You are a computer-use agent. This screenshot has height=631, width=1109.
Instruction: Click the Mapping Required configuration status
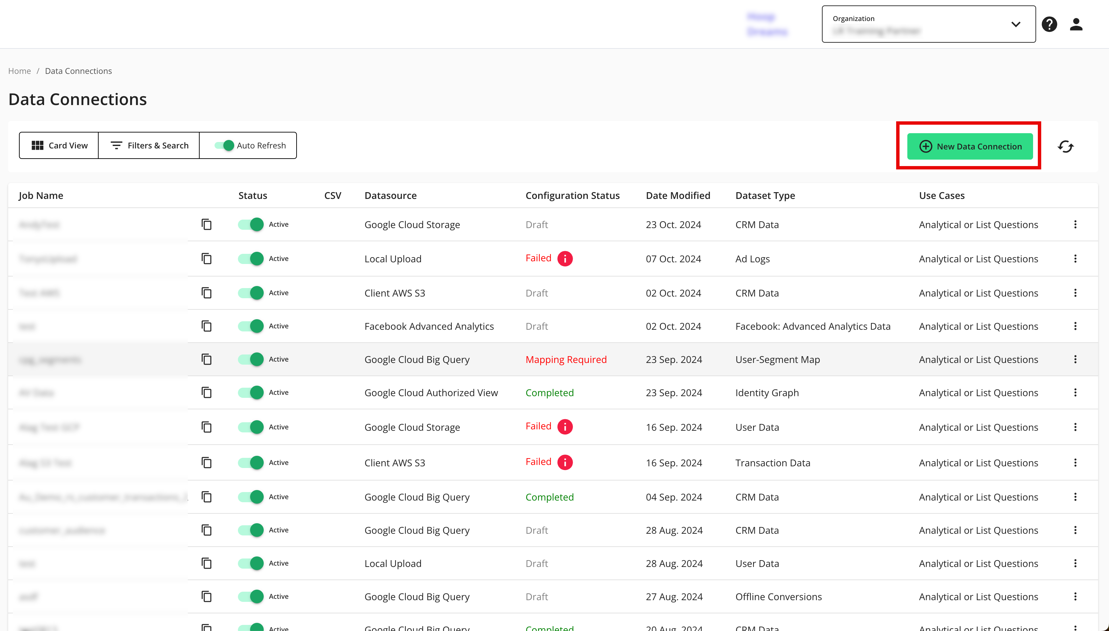coord(566,360)
